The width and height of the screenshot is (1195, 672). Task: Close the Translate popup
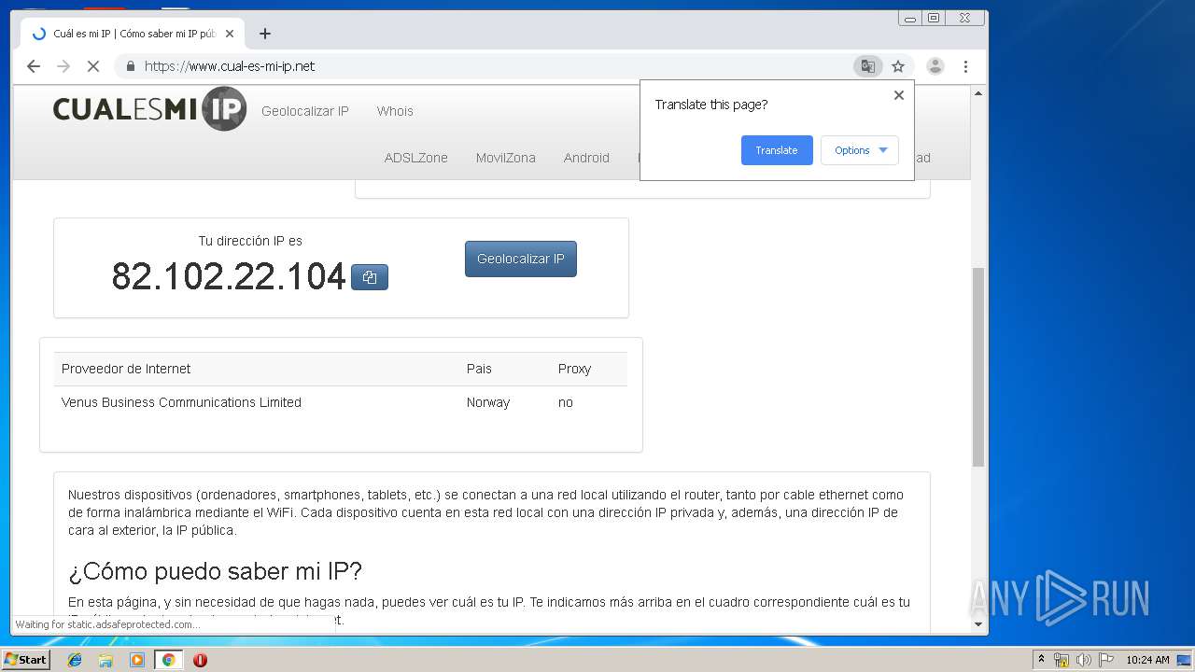[x=899, y=95]
